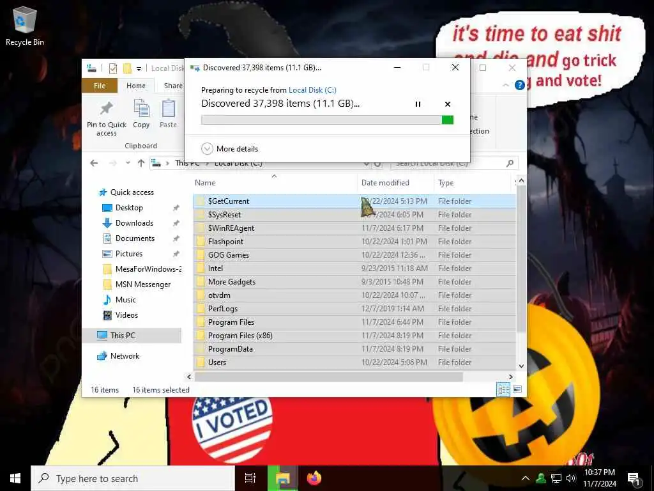Screen dimensions: 654x491
Task: Open the volume control in tray
Action: click(x=570, y=478)
